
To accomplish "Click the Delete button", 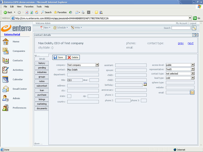I will [x=73, y=57].
